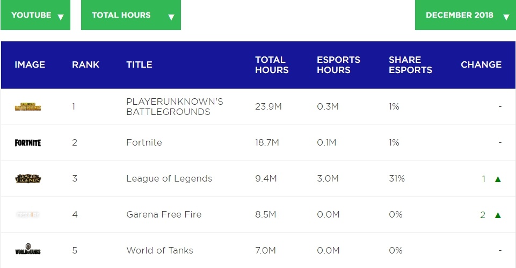Click the Fortnite logo image
Viewport: 516px width, 268px height.
point(28,143)
